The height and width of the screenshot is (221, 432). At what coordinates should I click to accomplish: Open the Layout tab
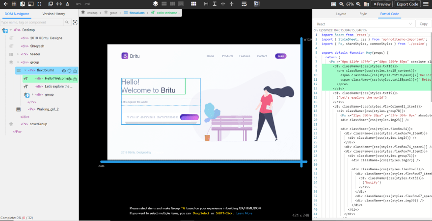click(341, 14)
